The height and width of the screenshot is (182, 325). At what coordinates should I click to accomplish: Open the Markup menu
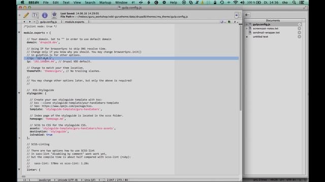(105, 3)
